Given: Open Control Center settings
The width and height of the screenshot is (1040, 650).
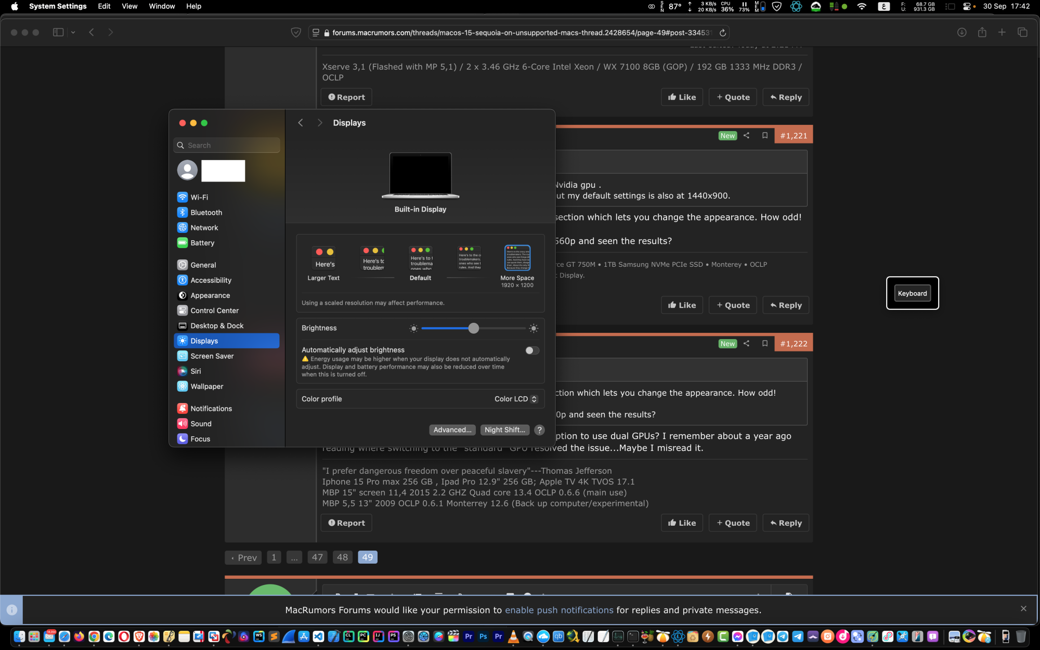Looking at the screenshot, I should [x=214, y=310].
